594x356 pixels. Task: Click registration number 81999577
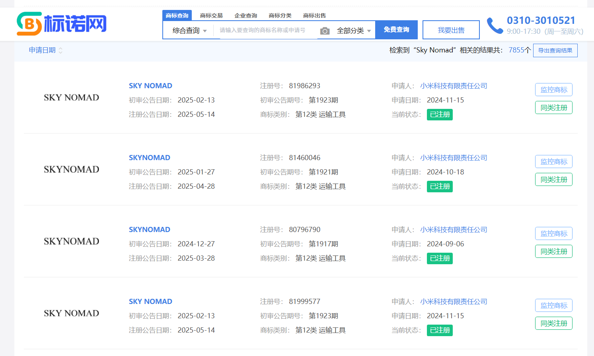point(305,302)
